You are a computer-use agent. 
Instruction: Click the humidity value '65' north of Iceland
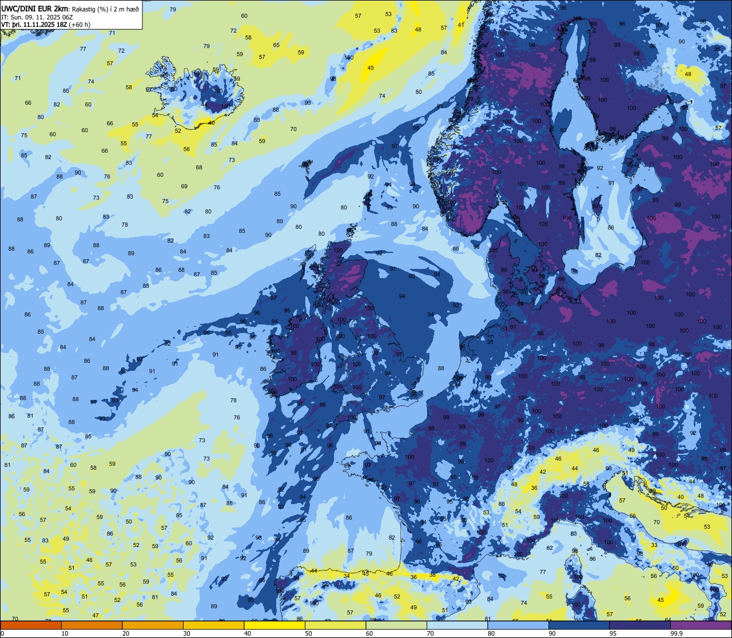pyautogui.click(x=276, y=45)
